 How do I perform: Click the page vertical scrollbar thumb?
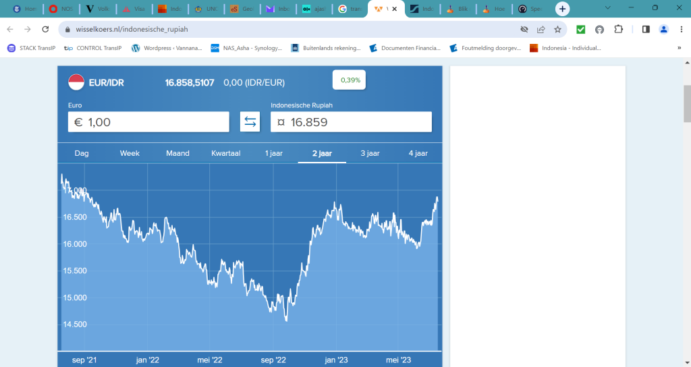click(x=686, y=103)
